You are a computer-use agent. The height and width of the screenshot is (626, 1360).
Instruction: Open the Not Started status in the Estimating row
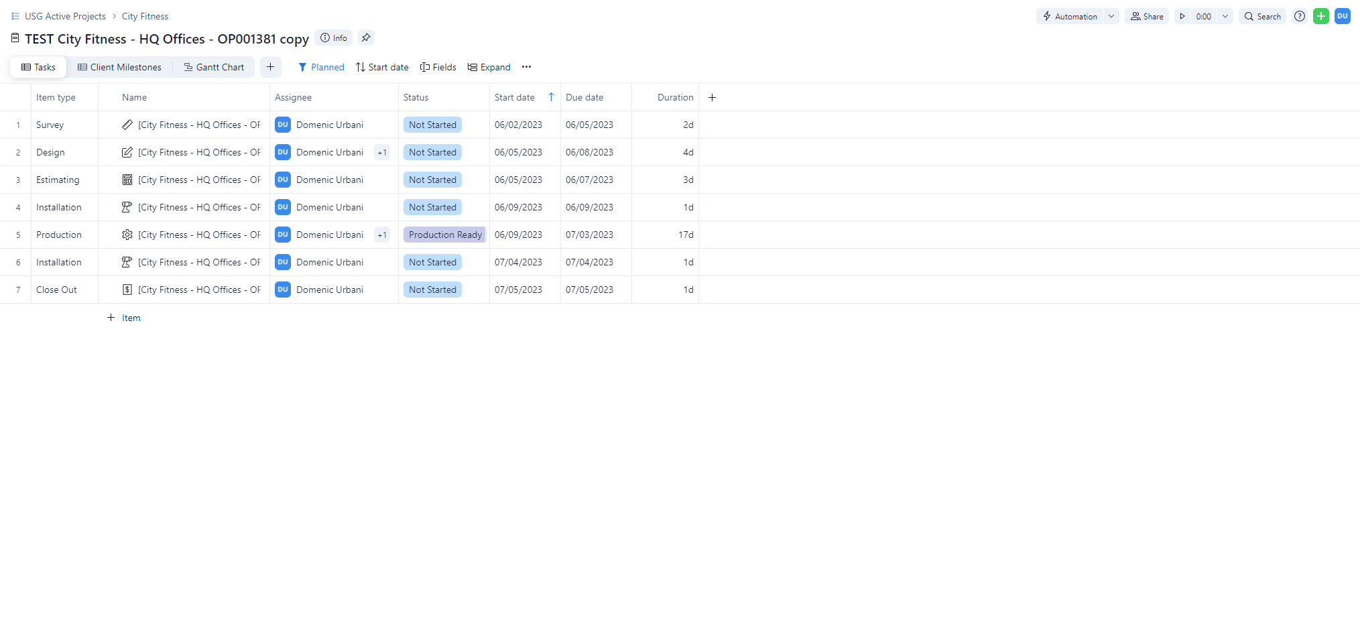[432, 180]
